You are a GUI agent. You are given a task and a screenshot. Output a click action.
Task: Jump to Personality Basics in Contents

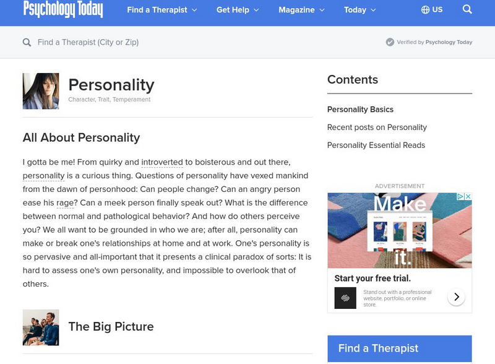(x=360, y=110)
